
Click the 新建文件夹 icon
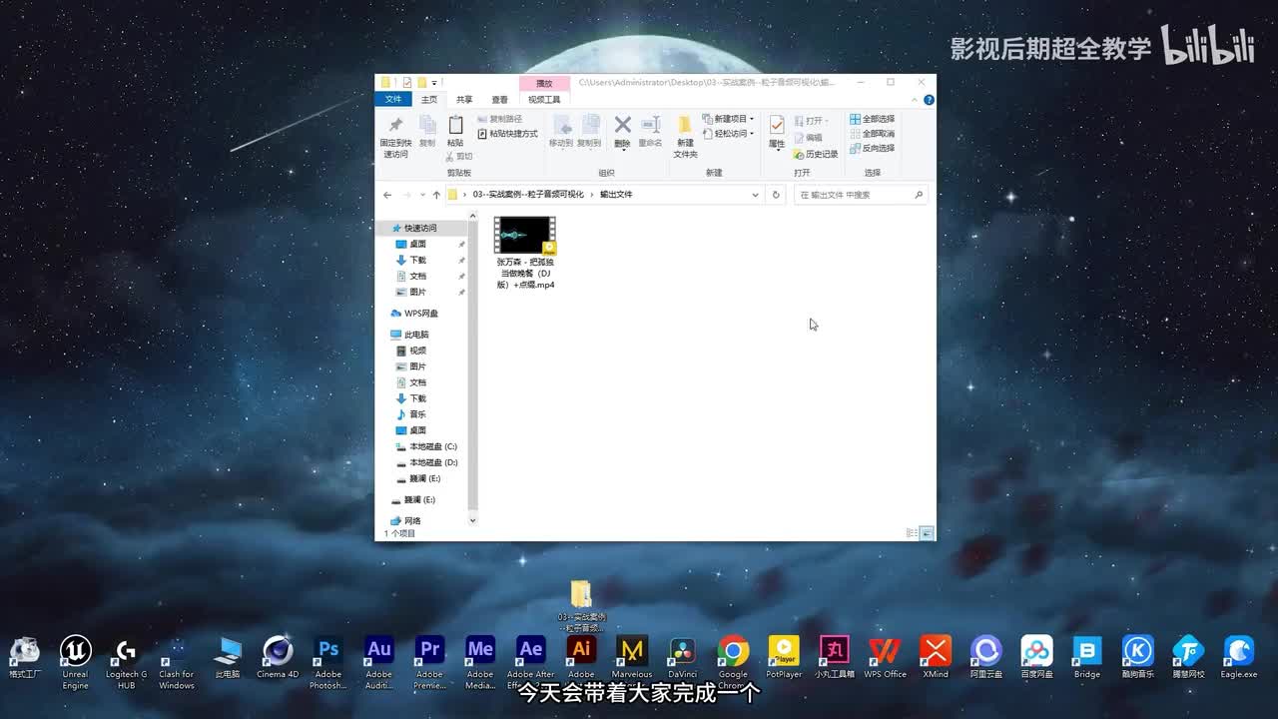pos(685,125)
